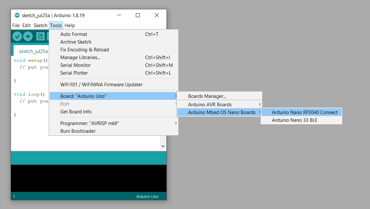
Task: Open Boards Manager from the submenu
Action: click(x=207, y=96)
